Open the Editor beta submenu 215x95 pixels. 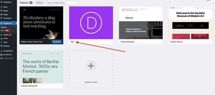pyautogui.click(x=5, y=30)
